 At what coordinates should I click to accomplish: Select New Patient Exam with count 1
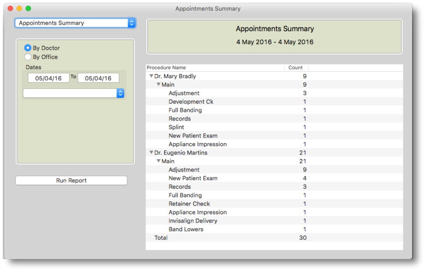(274, 136)
